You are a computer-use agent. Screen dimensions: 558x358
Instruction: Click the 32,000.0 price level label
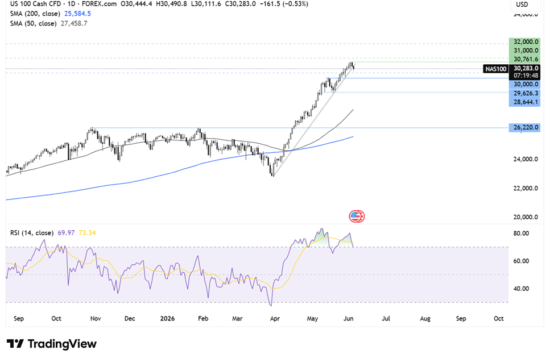[x=524, y=41]
